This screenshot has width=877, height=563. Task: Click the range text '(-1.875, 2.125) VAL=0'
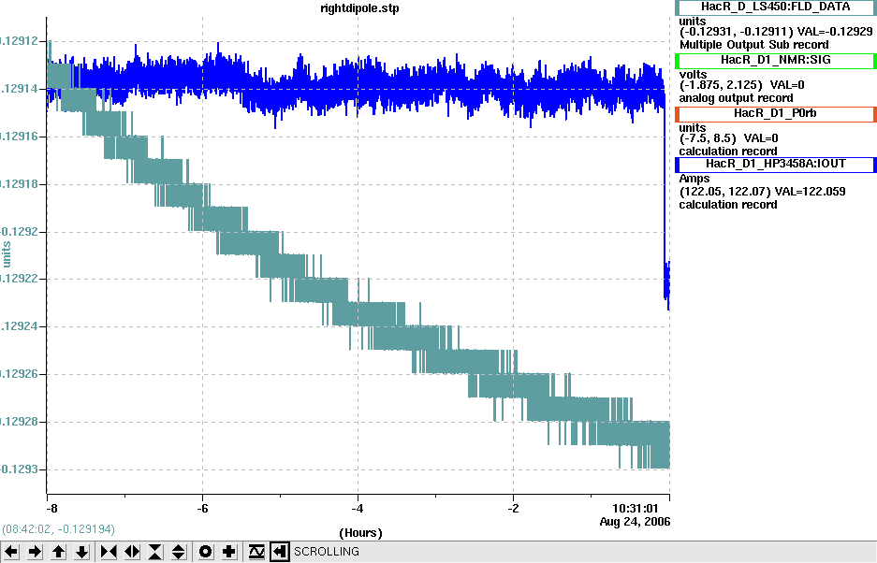[x=741, y=85]
